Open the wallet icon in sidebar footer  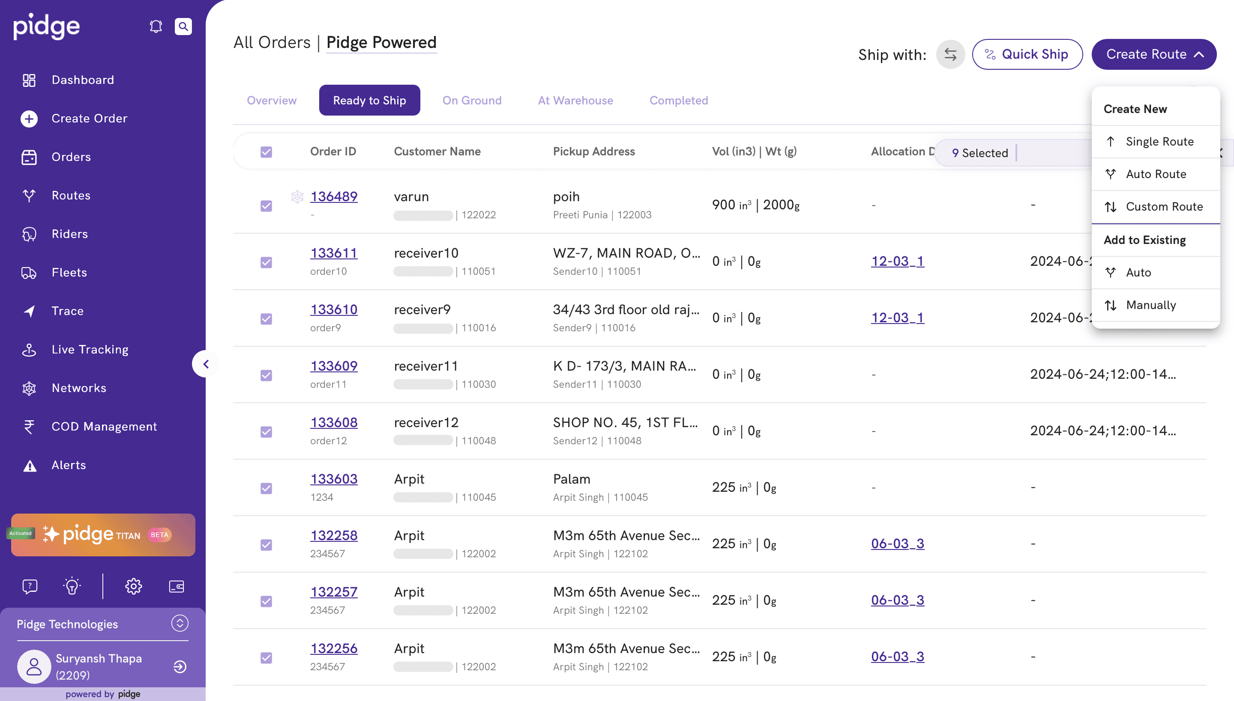177,586
